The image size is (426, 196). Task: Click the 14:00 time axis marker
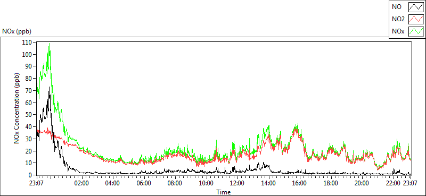(x=268, y=183)
